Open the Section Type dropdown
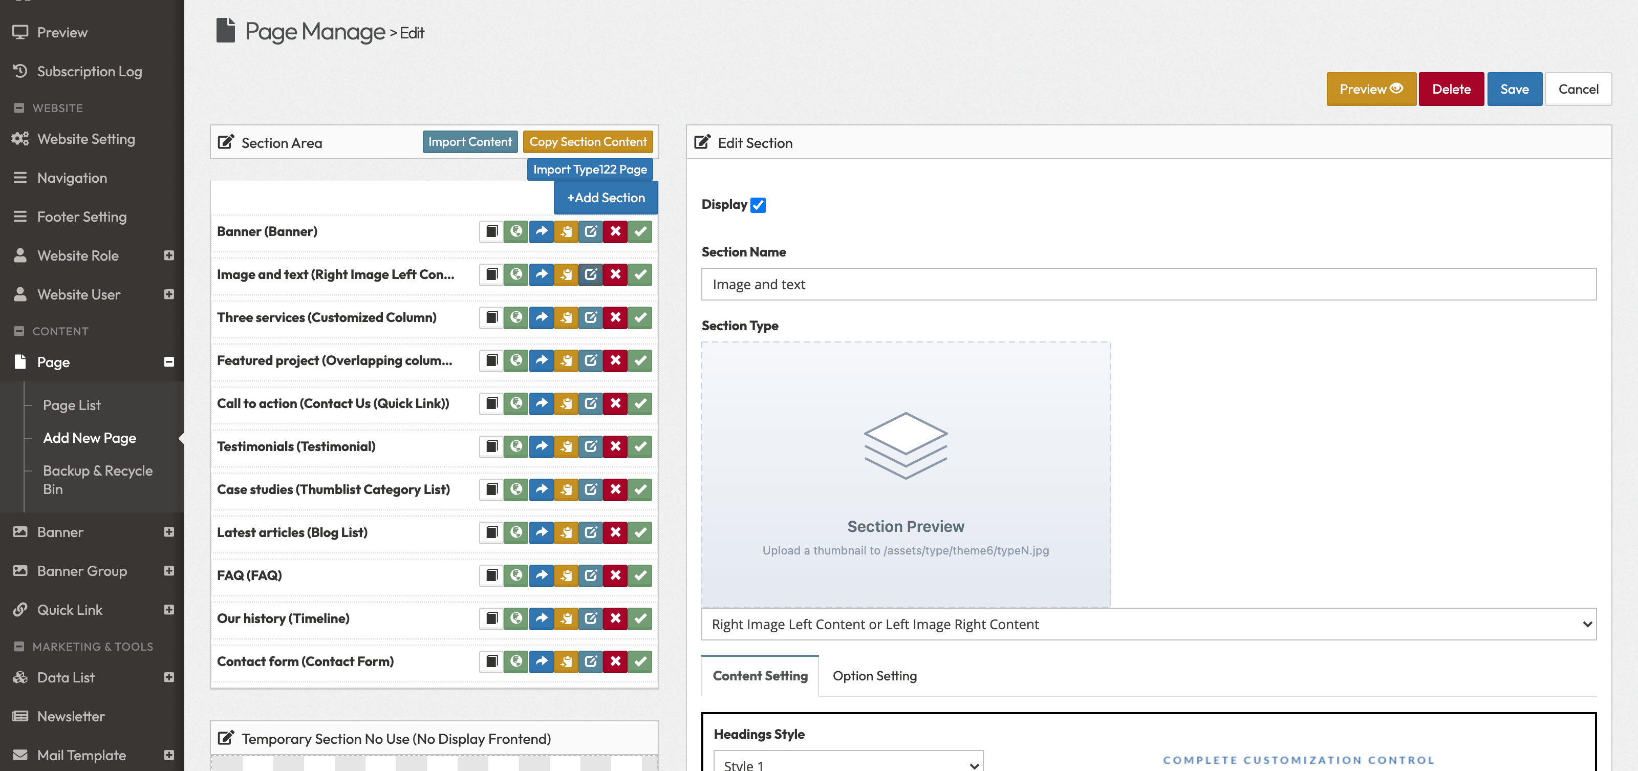Image resolution: width=1638 pixels, height=771 pixels. (1148, 624)
